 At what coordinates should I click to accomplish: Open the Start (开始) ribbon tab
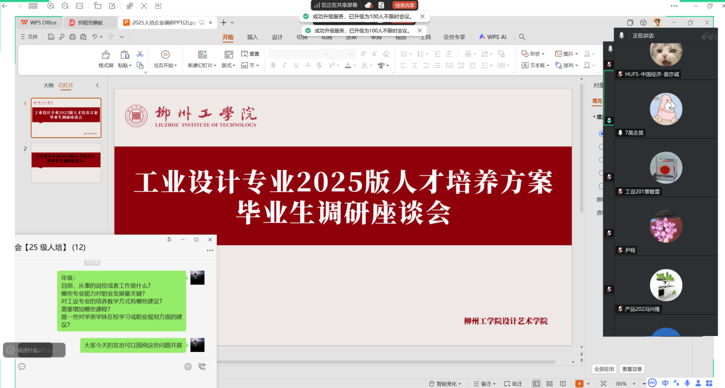(228, 37)
